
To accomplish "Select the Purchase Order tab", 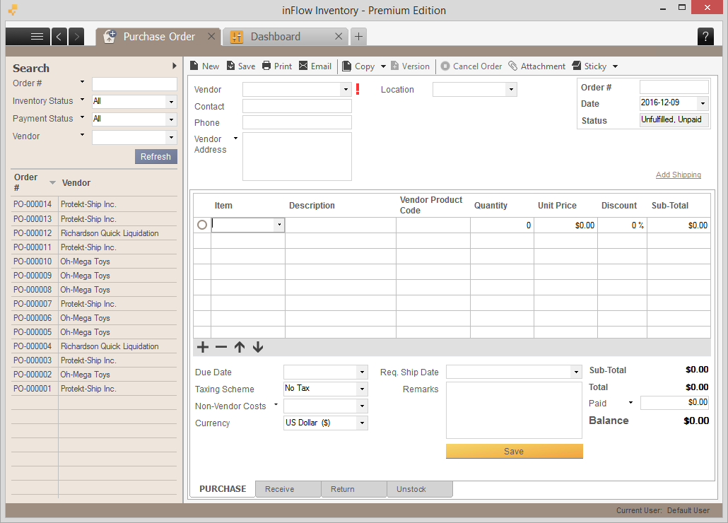I will point(159,37).
